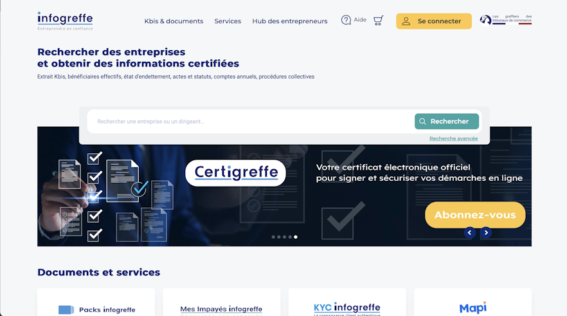
Task: Click the infogreffe logo in header
Action: click(65, 21)
